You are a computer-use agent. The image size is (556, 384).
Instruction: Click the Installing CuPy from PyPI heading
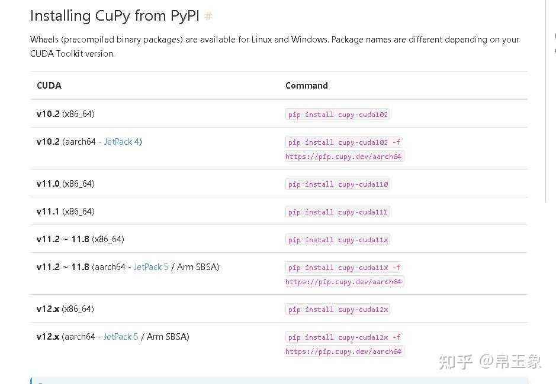coord(114,15)
